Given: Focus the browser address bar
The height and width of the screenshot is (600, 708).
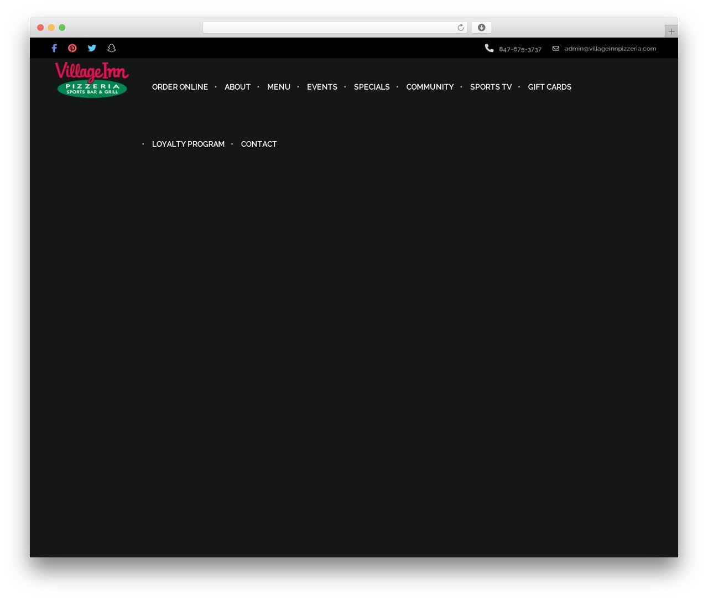Looking at the screenshot, I should pos(335,28).
